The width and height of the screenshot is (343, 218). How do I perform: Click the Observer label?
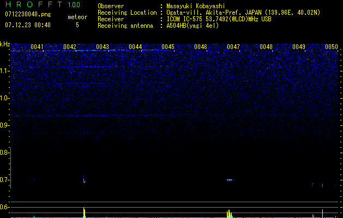(x=111, y=6)
